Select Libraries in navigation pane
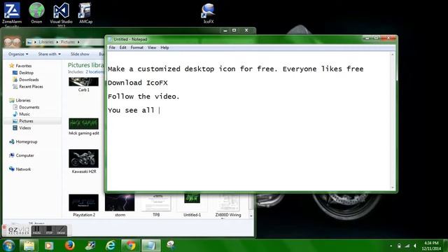Screen dimensions: 448x252 click(23, 100)
